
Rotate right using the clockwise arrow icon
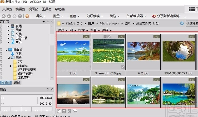(69, 111)
